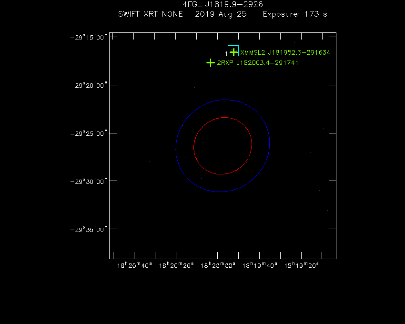405x324 pixels.
Task: Click the right ascension label 18h20m20s
Action: pos(176,265)
